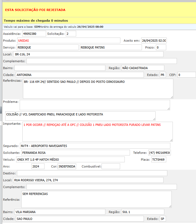Click the Produto field showing UNIDAS
This screenshot has height=224, width=196.
pyautogui.click(x=69, y=41)
